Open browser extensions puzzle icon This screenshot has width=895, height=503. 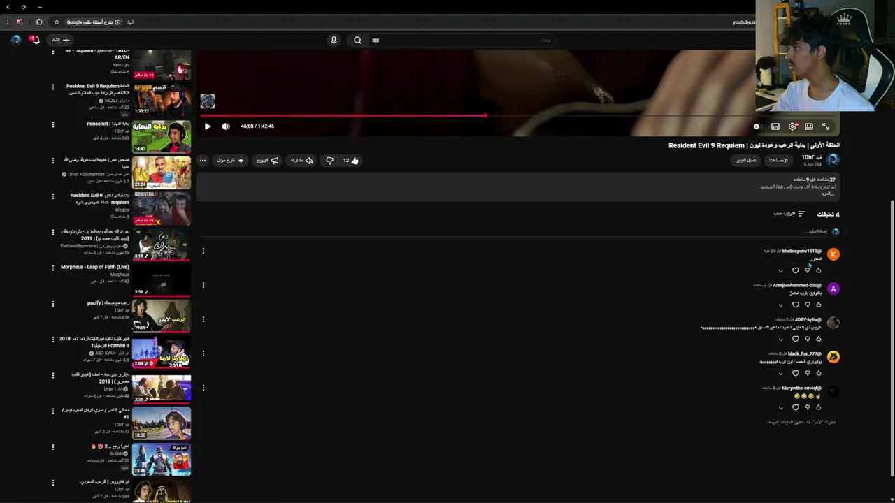coord(39,22)
